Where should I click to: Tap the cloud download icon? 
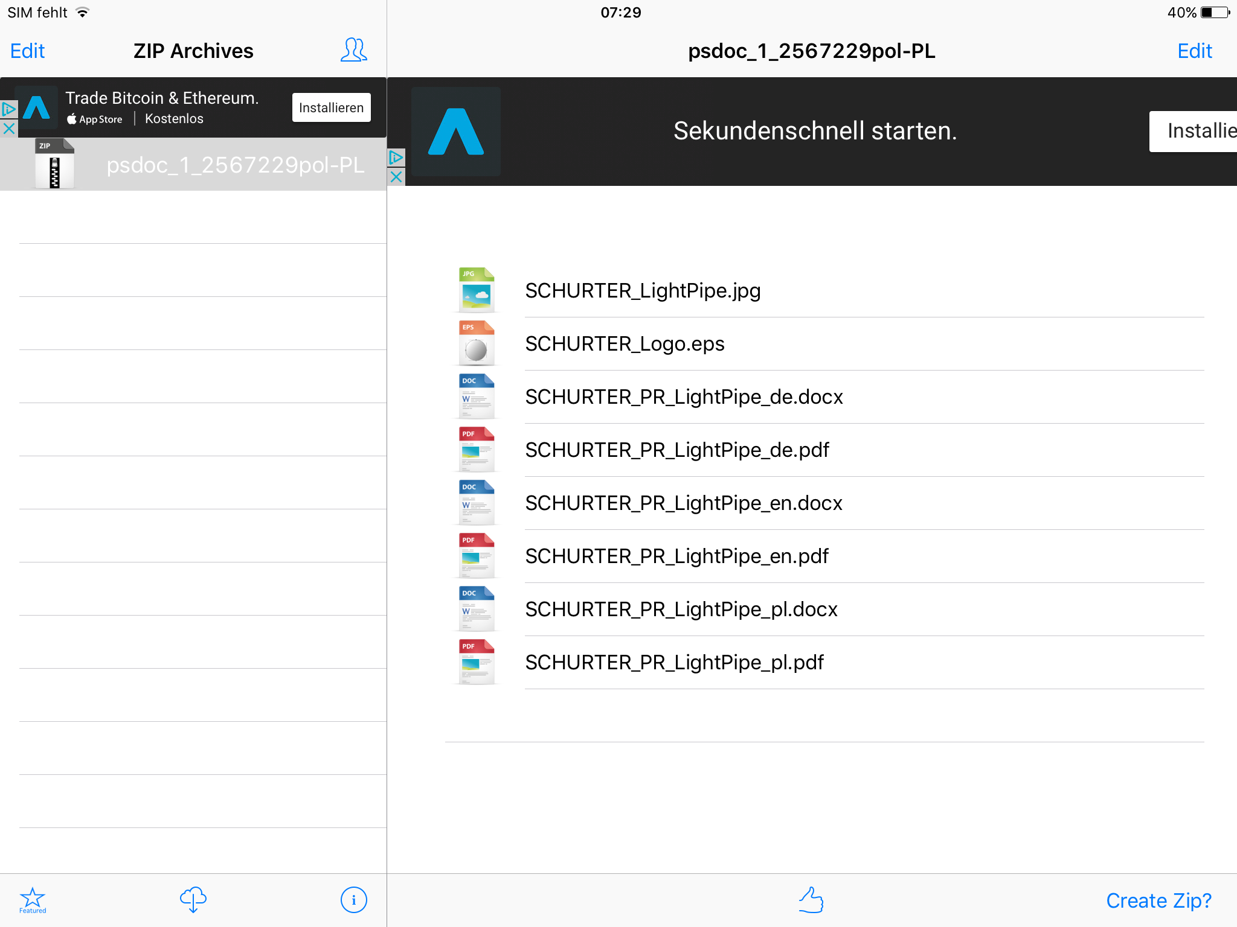pos(193,899)
